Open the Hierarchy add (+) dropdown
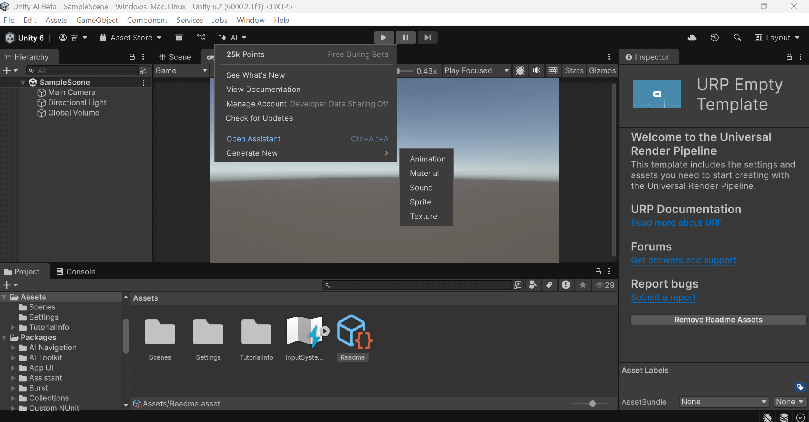This screenshot has height=422, width=809. (10, 70)
